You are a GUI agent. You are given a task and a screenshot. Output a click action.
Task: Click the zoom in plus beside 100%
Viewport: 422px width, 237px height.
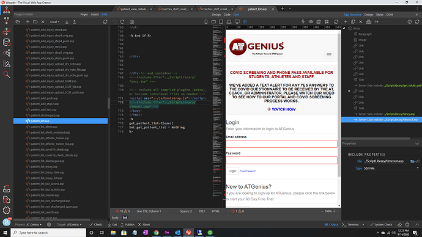point(335,211)
